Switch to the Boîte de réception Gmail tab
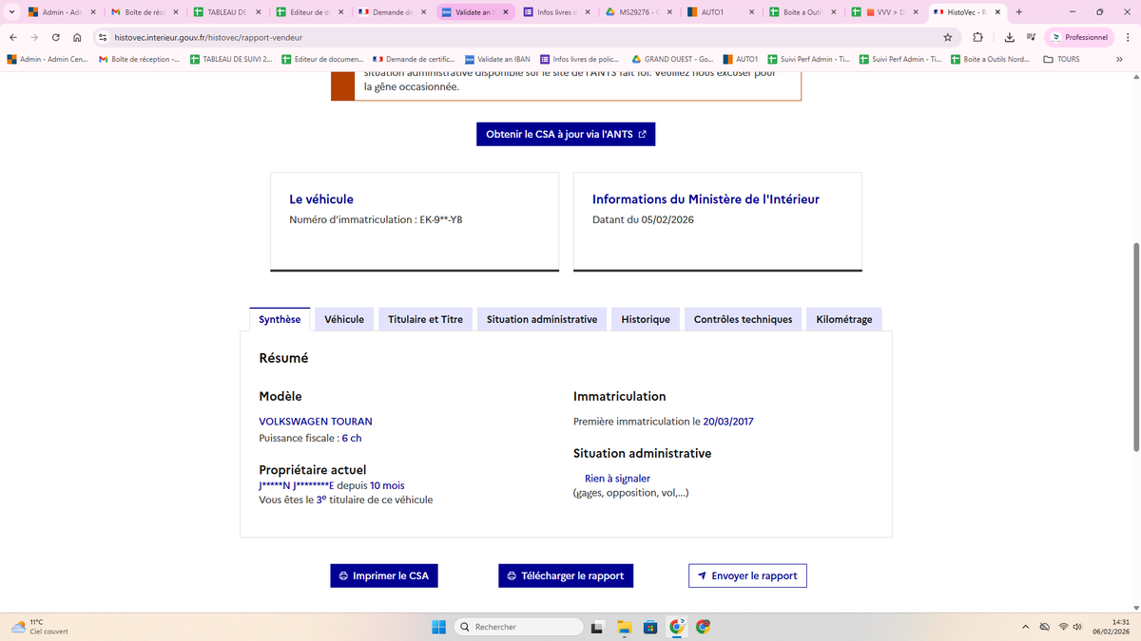Image resolution: width=1141 pixels, height=641 pixels. (145, 12)
